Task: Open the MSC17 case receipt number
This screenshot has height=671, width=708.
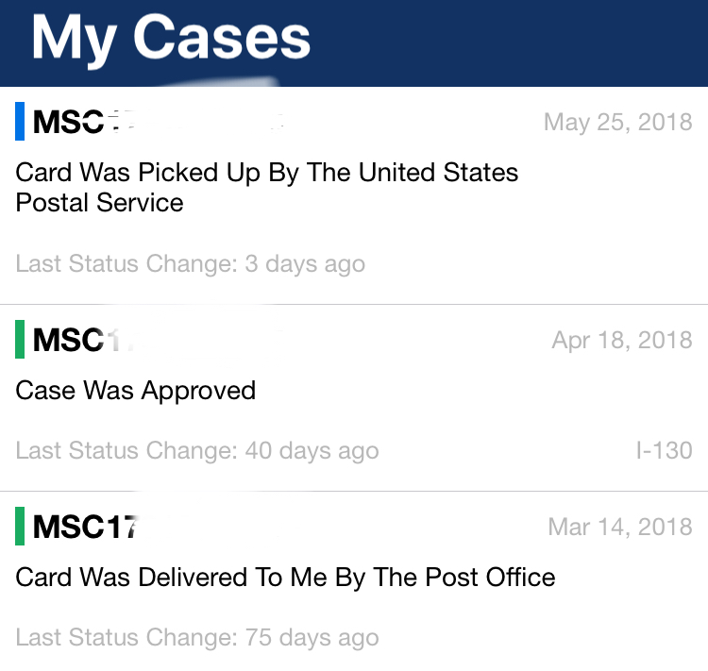Action: coord(85,527)
